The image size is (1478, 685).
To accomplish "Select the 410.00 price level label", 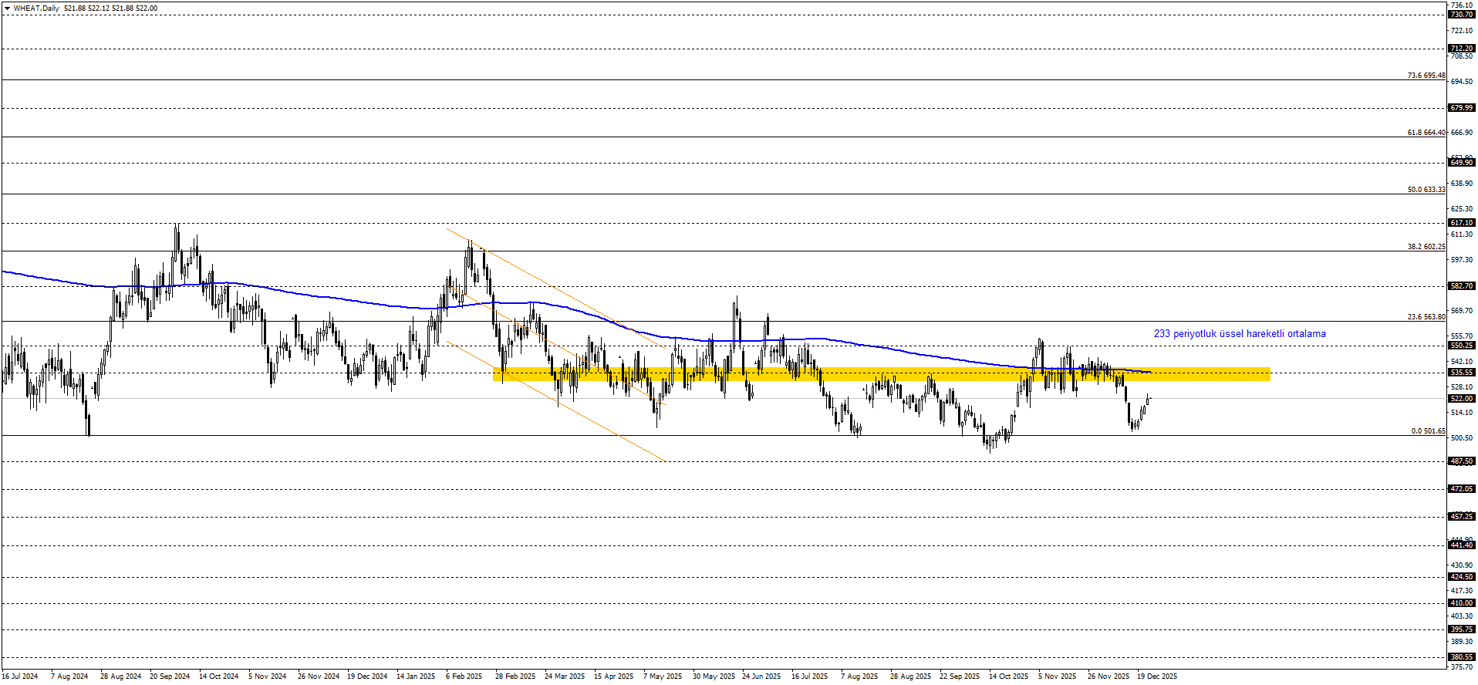I will (1461, 603).
